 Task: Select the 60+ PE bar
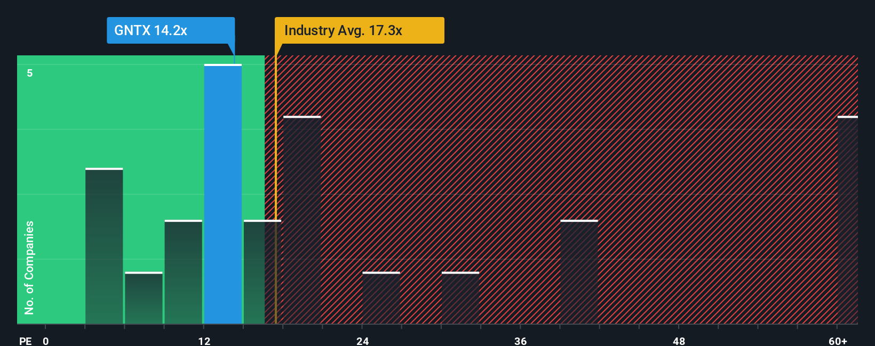848,220
